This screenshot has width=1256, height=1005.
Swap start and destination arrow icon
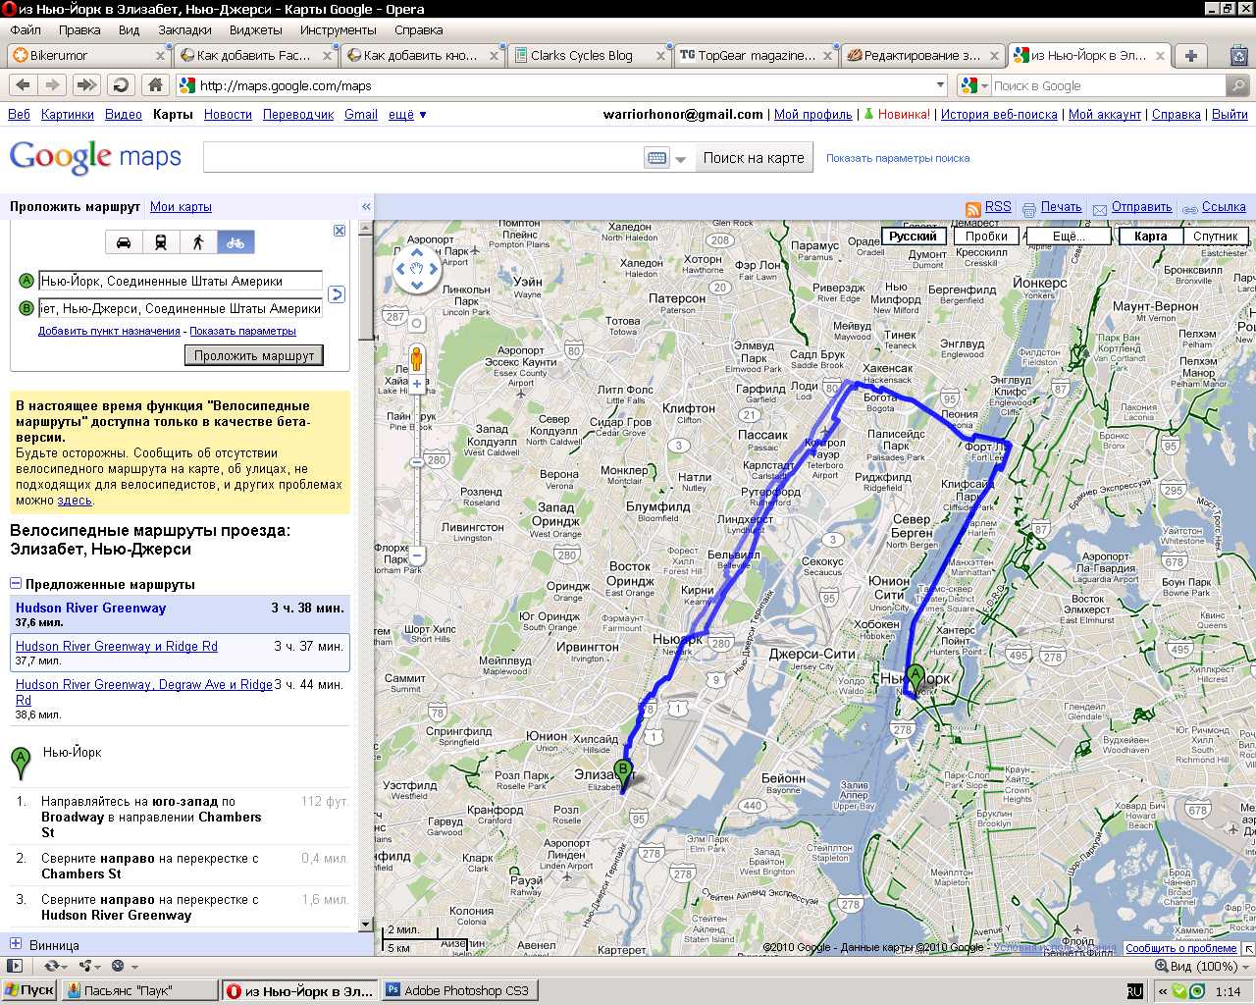point(336,294)
